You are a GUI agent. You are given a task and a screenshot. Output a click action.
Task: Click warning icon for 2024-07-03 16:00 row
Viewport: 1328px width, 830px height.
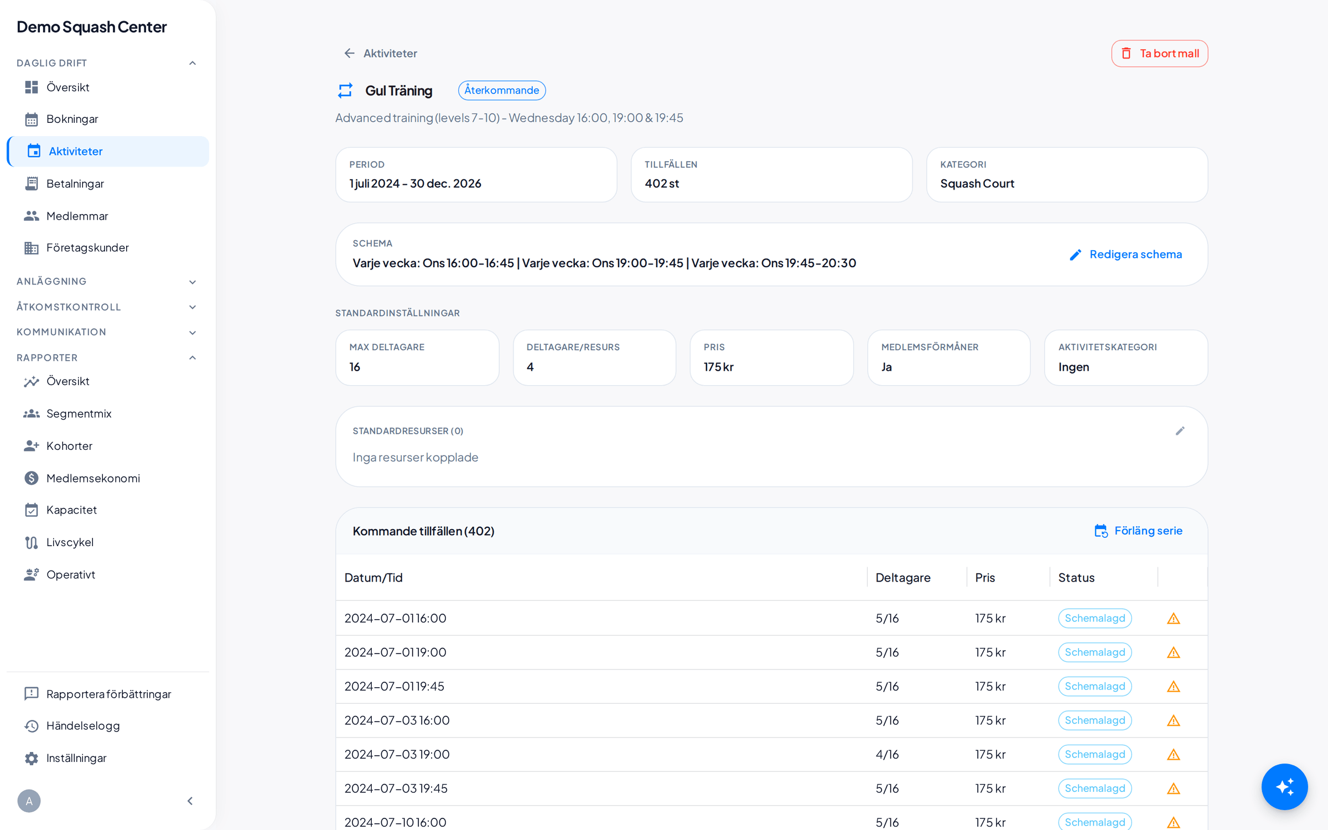(x=1173, y=720)
